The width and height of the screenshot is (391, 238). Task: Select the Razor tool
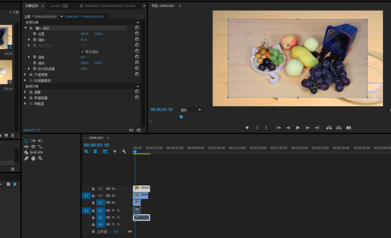pyautogui.click(x=26, y=152)
